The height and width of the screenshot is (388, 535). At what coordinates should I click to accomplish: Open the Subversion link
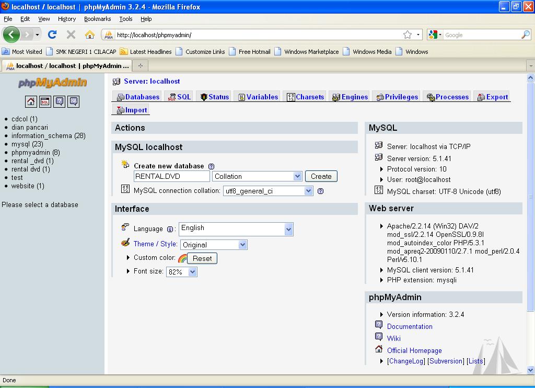tap(446, 361)
